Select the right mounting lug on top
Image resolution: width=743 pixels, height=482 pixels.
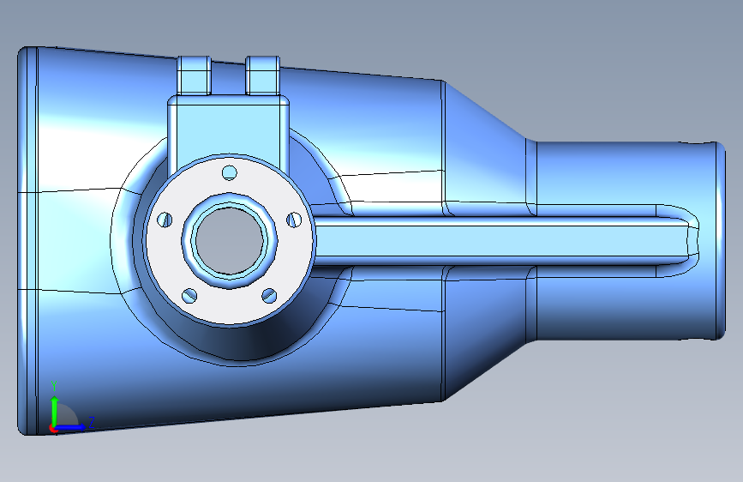pos(262,75)
